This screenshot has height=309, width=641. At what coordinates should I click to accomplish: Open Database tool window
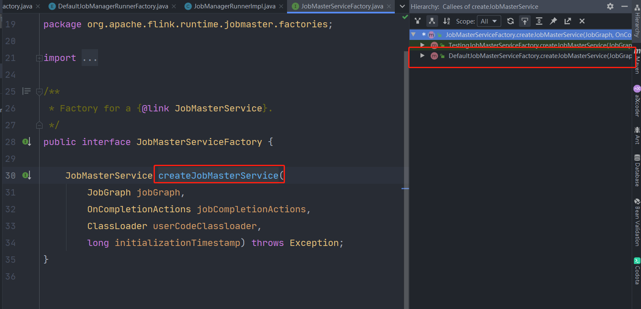pyautogui.click(x=637, y=170)
